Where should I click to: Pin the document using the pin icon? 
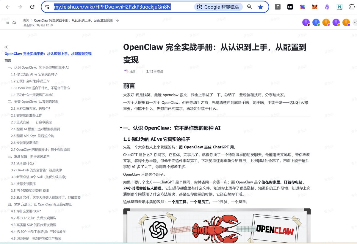(118, 20)
